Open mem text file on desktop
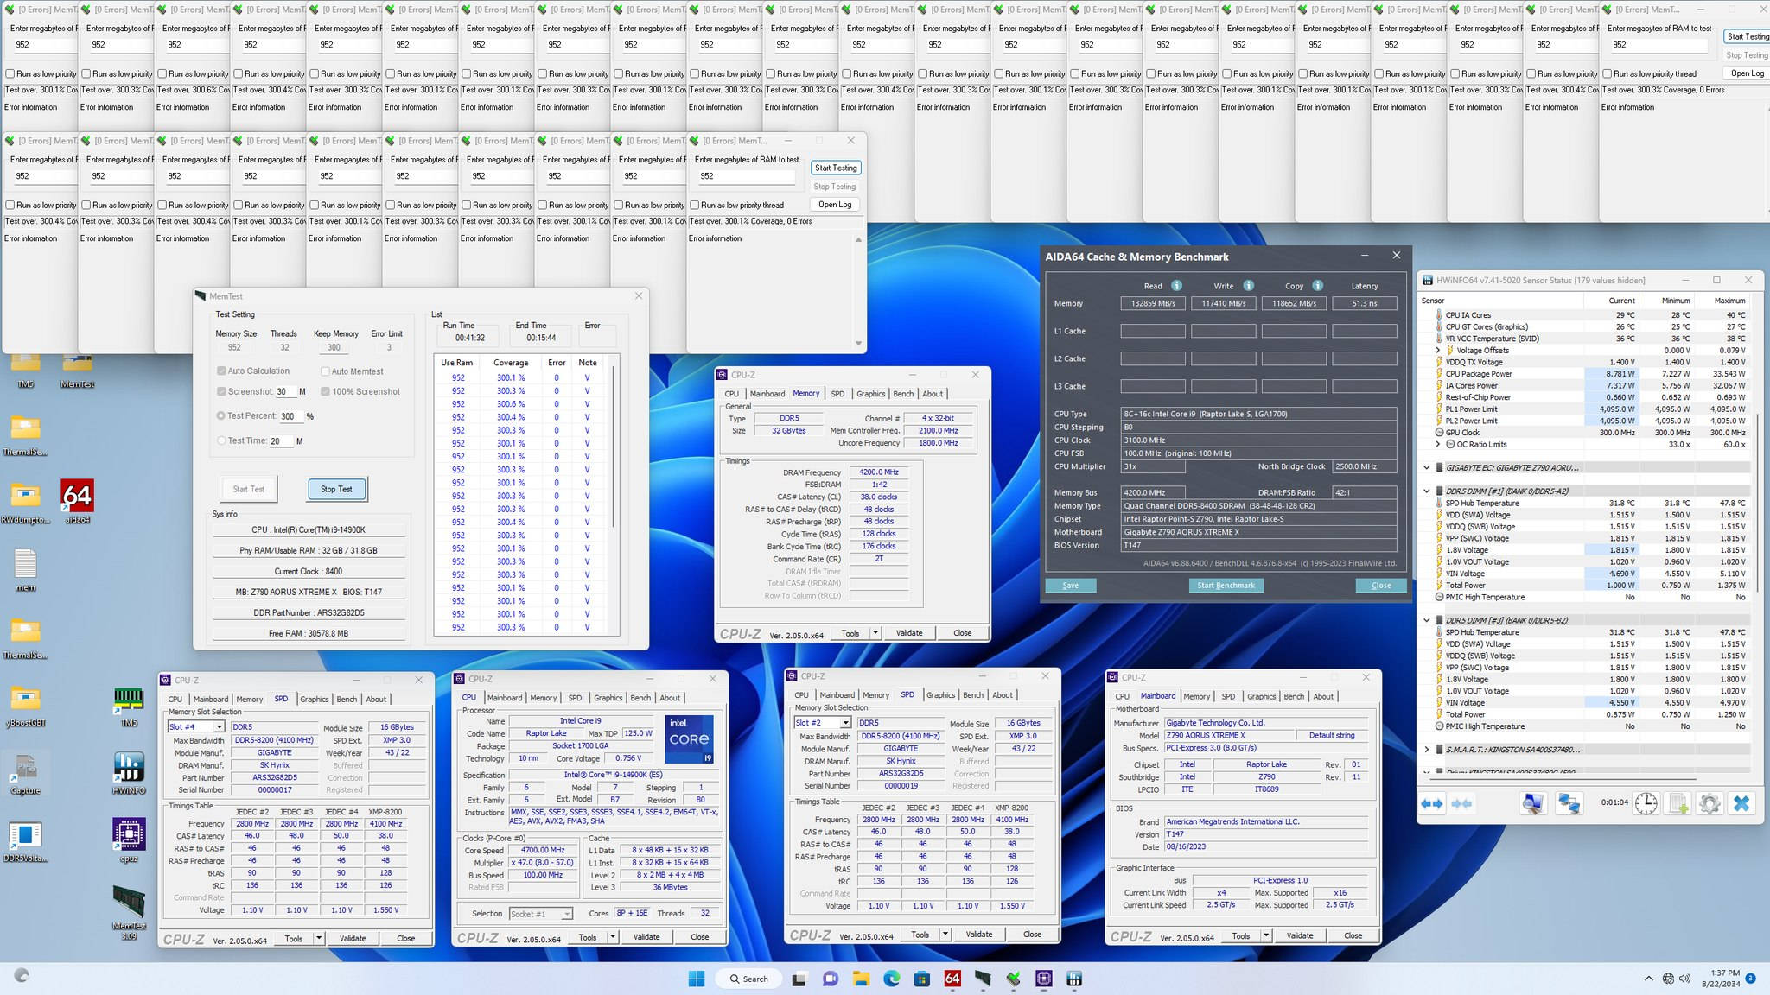Viewport: 1770px width, 995px height. click(25, 570)
